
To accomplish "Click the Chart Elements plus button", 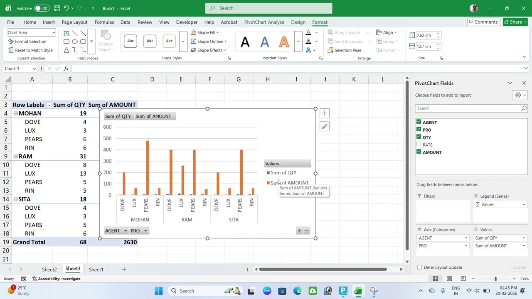I will (324, 113).
